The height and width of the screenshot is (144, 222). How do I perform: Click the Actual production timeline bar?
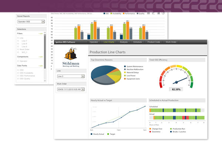pyautogui.click(x=177, y=118)
